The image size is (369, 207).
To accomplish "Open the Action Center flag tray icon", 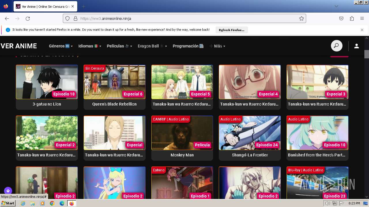I will (x=341, y=203).
